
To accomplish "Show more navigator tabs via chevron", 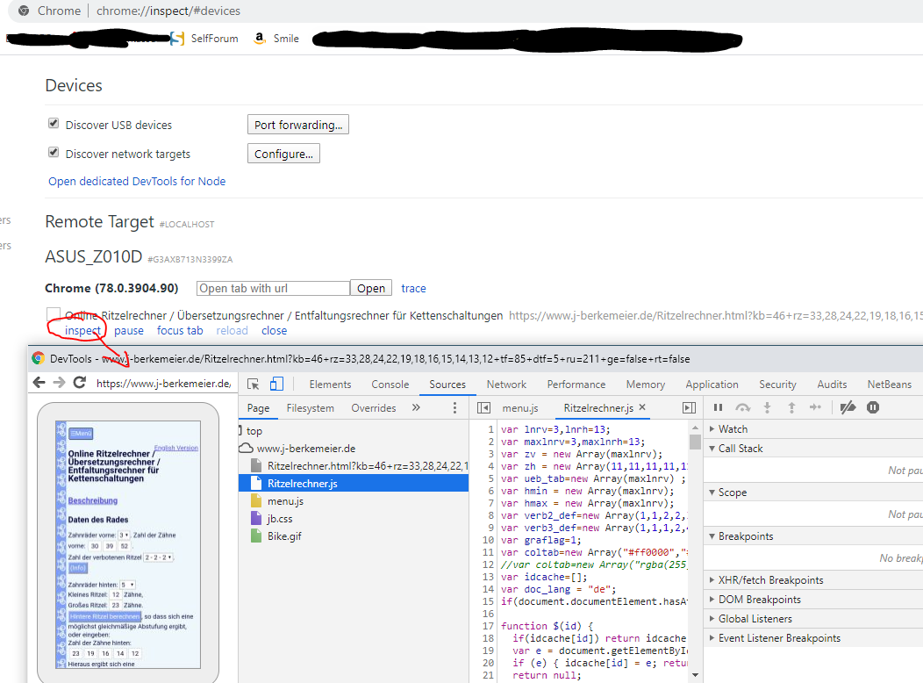I will click(416, 408).
